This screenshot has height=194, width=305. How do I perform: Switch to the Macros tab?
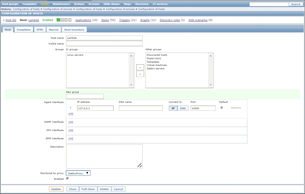click(x=53, y=30)
